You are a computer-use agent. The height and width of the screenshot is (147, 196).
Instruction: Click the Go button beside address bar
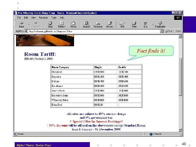(x=169, y=31)
